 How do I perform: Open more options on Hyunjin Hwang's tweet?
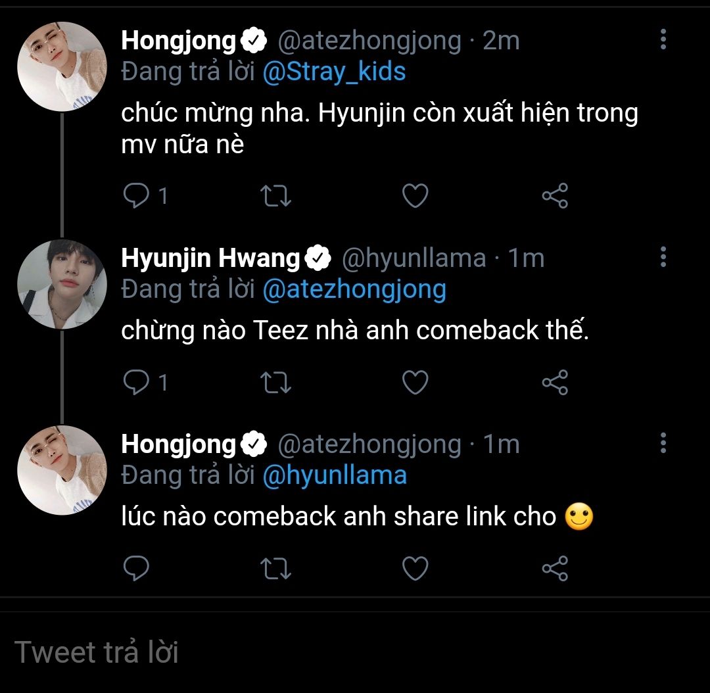[x=663, y=257]
